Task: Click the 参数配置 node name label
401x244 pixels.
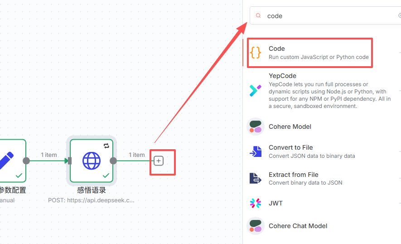Action: (13, 190)
